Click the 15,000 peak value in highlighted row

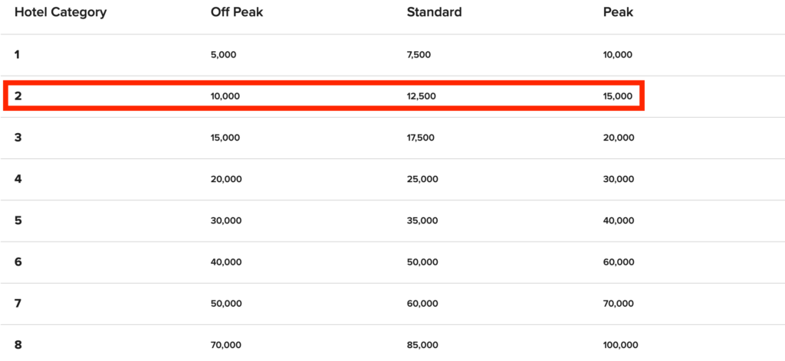pyautogui.click(x=618, y=96)
